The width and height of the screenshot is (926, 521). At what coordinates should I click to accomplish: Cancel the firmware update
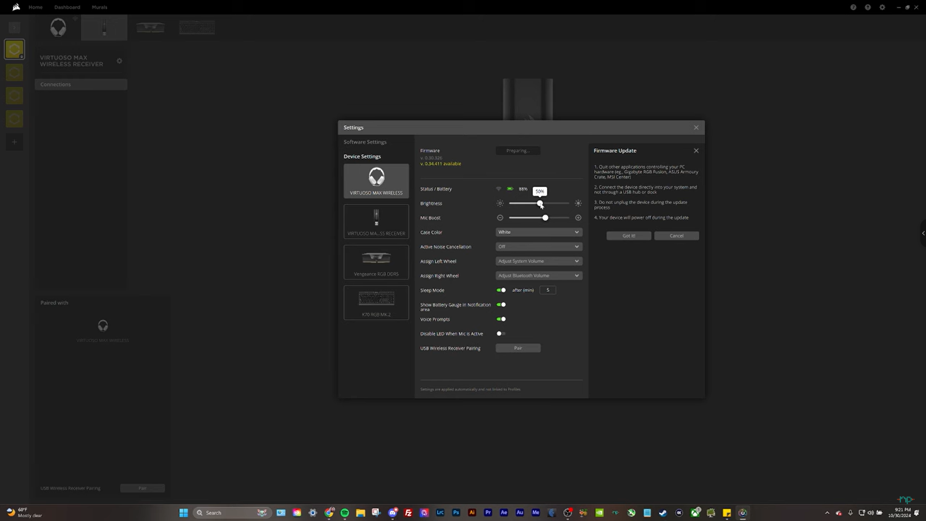tap(677, 236)
